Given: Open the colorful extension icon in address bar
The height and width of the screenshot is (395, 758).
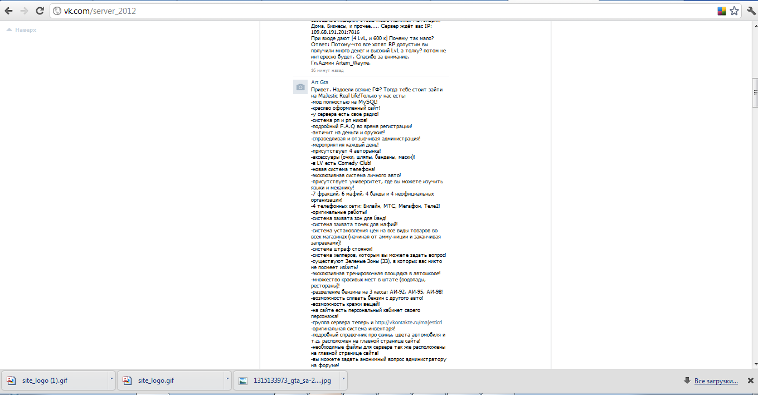Looking at the screenshot, I should tap(721, 11).
